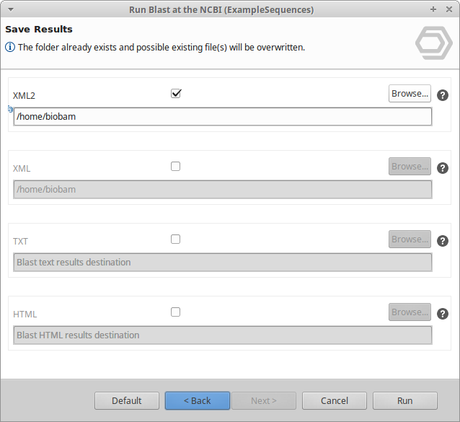Click the help icon beside HTML
Image resolution: width=460 pixels, height=422 pixels.
pos(443,314)
